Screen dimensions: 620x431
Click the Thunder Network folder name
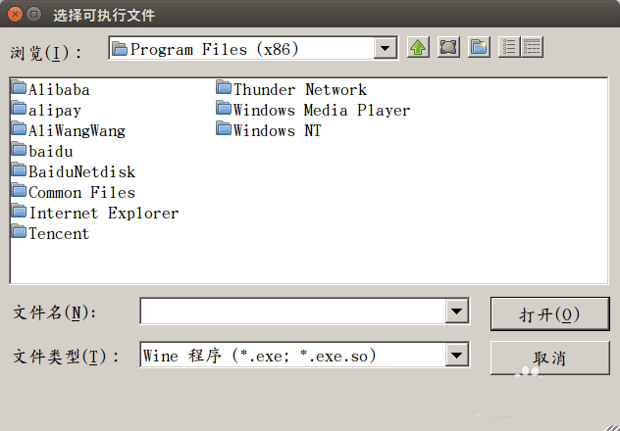[300, 89]
